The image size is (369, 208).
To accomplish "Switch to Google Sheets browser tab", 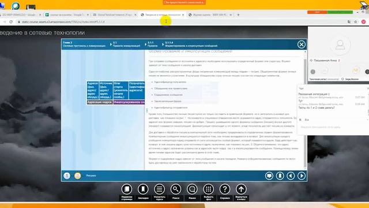I will [67, 14].
